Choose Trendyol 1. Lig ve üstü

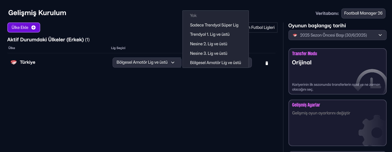point(210,34)
